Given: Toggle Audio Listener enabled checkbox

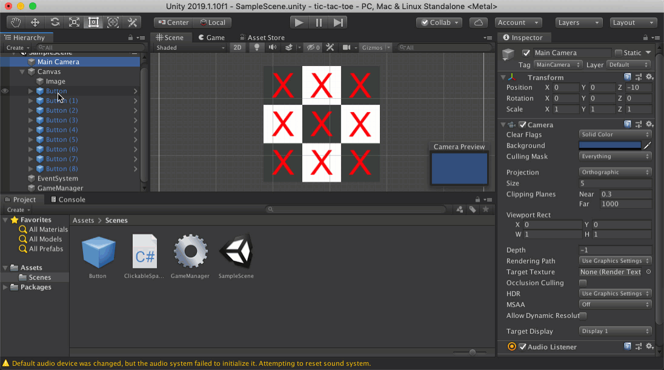Looking at the screenshot, I should point(523,347).
